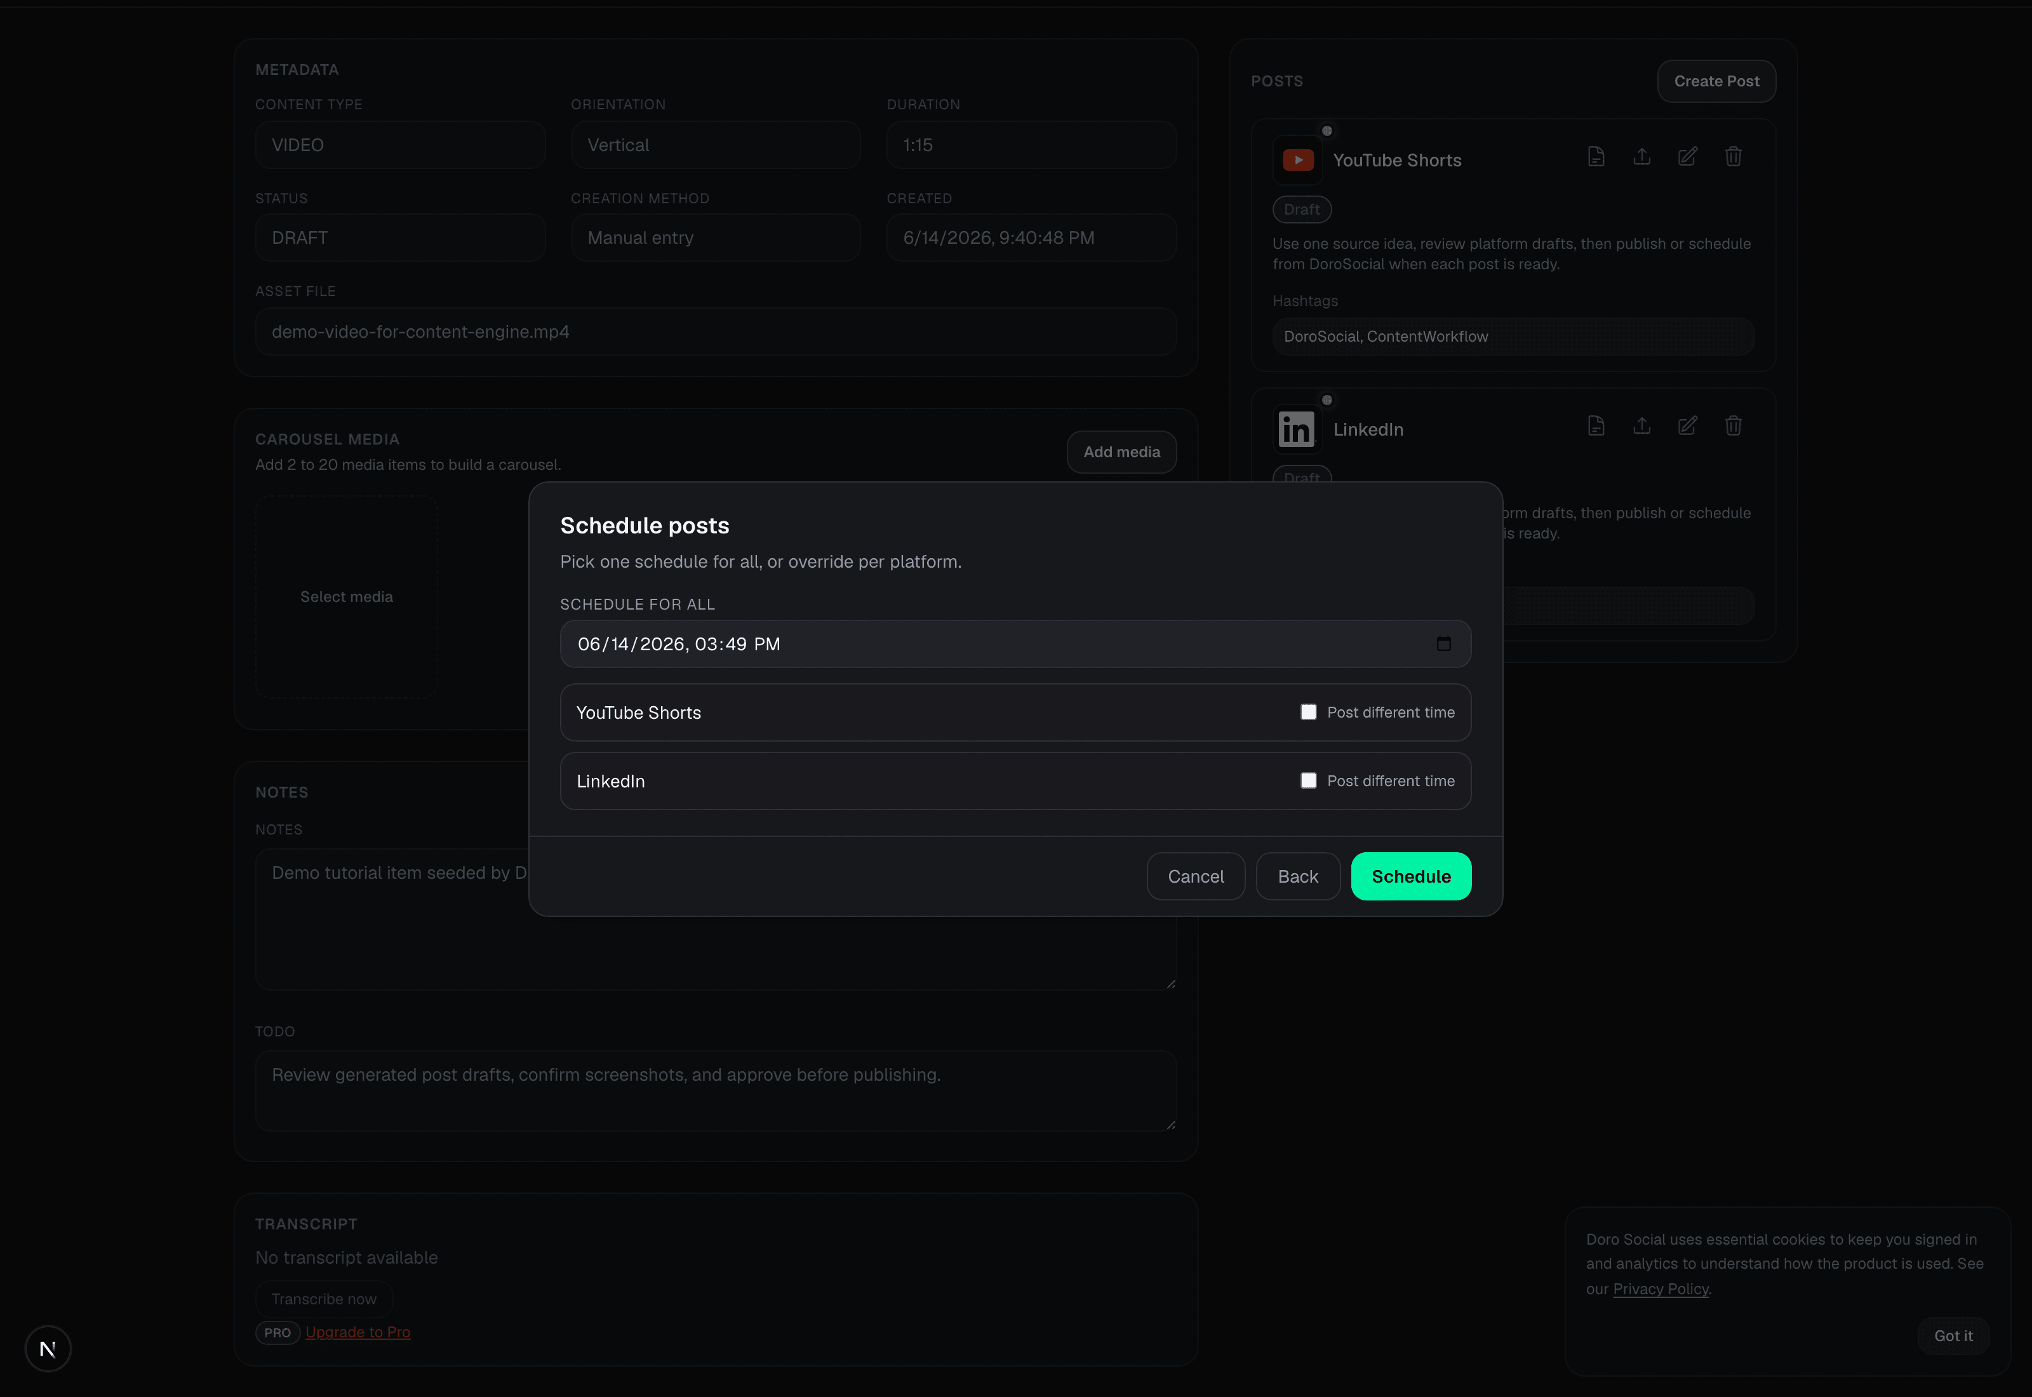This screenshot has height=1397, width=2032.
Task: Click the 'LinkedIn' label in the schedule dialog
Action: click(611, 781)
